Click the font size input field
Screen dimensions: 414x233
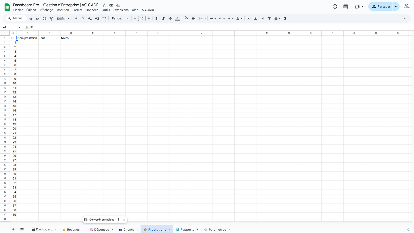[142, 18]
